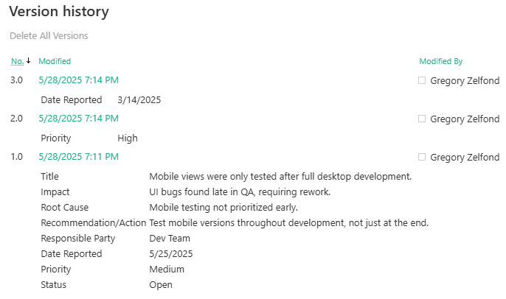The width and height of the screenshot is (506, 299).
Task: Check the box beside version 1.0 Gregory Zelfond
Action: [x=422, y=157]
